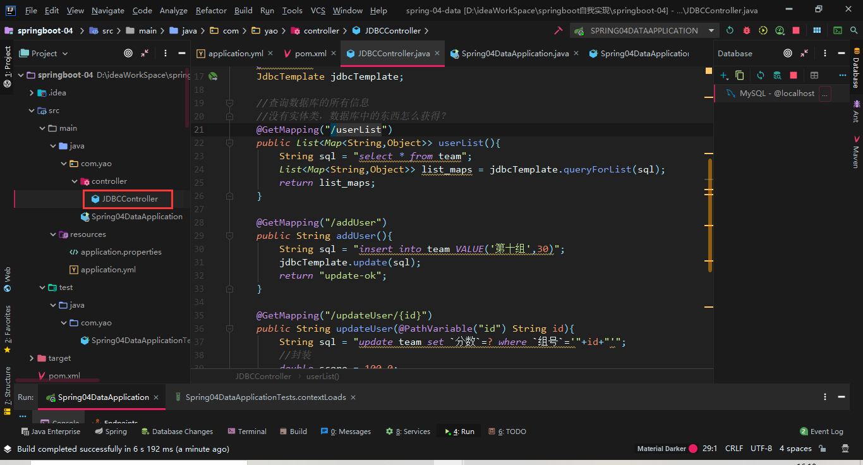Open the Project view selector dropdown
The image size is (863, 465).
44,54
